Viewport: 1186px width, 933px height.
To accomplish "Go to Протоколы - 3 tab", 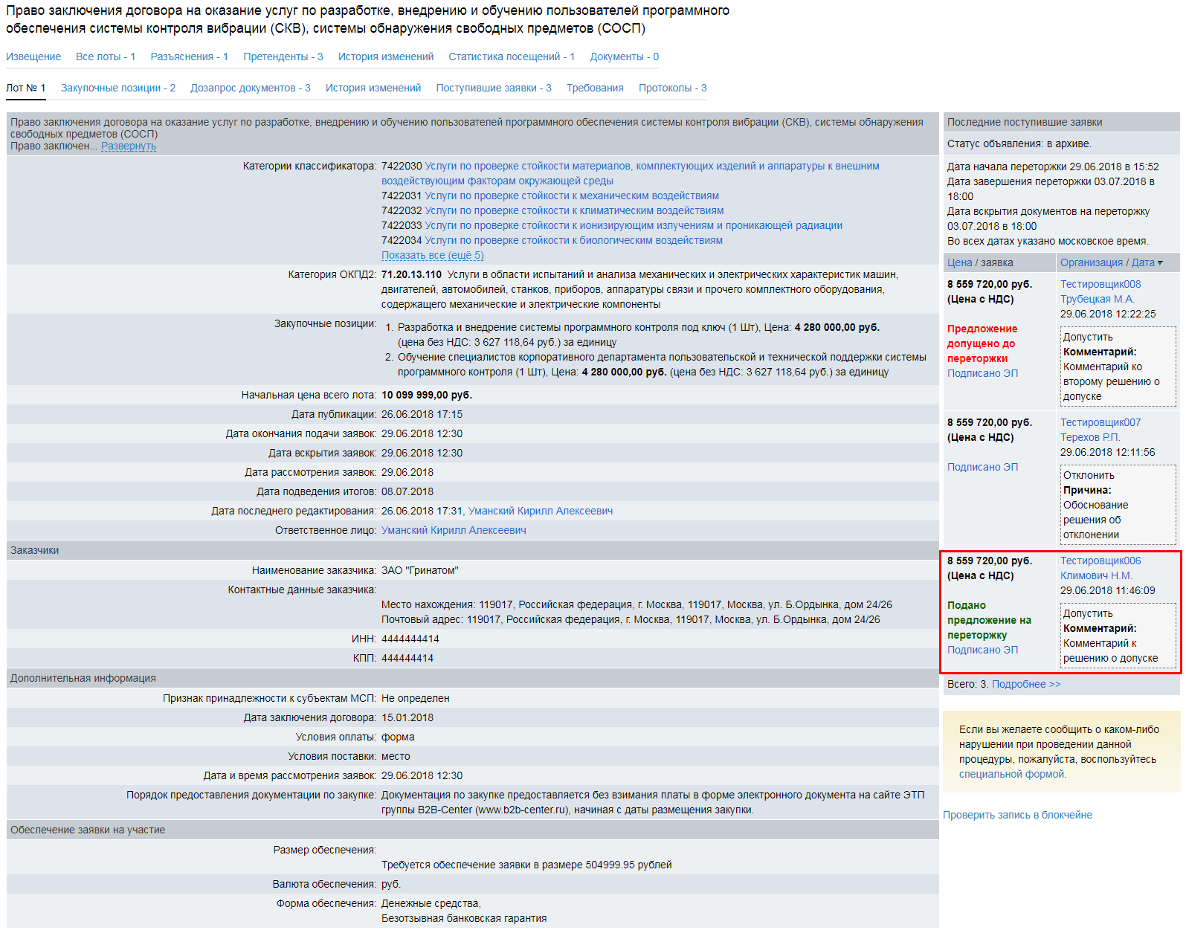I will (x=672, y=88).
